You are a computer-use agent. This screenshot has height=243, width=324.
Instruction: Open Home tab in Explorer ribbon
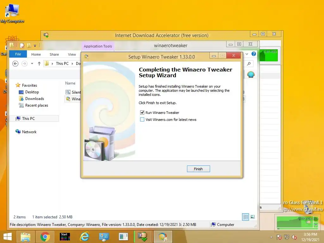[36, 54]
